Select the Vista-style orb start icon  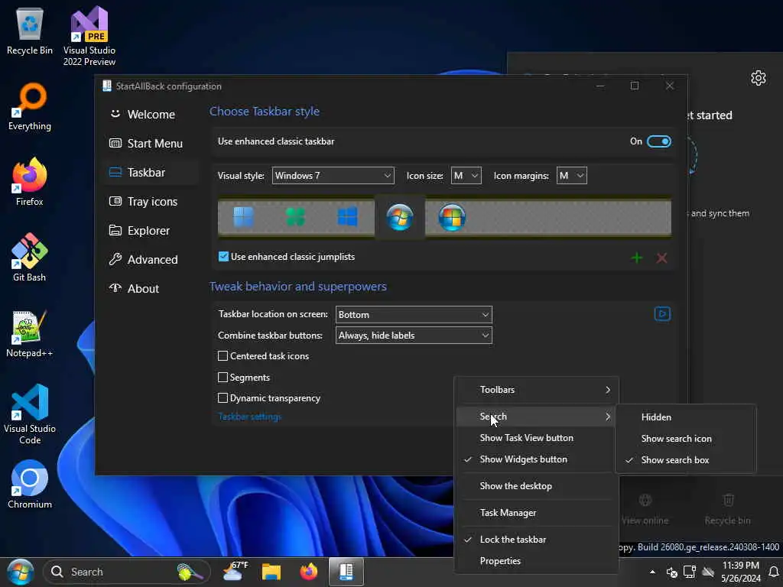(x=452, y=217)
